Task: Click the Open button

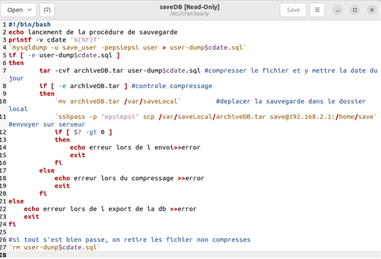Action: [x=15, y=10]
